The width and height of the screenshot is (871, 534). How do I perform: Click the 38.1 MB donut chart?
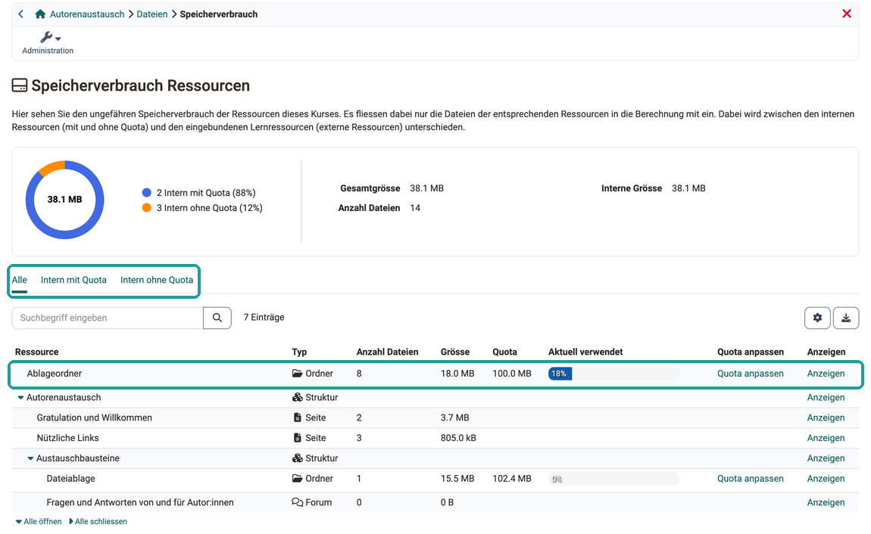click(64, 200)
